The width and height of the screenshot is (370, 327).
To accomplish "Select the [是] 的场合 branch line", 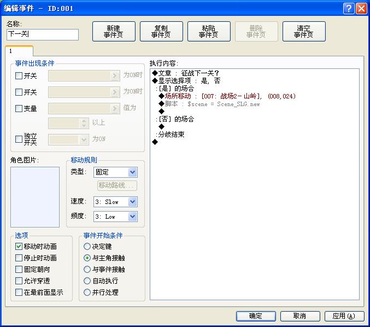I will click(x=175, y=89).
